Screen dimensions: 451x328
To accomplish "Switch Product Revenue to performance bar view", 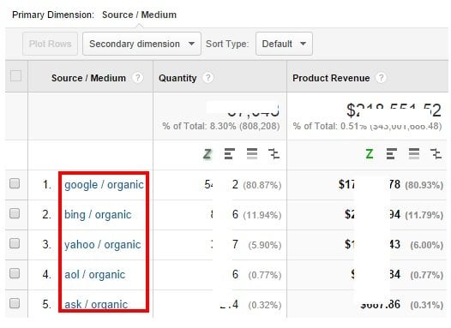I will coord(392,154).
